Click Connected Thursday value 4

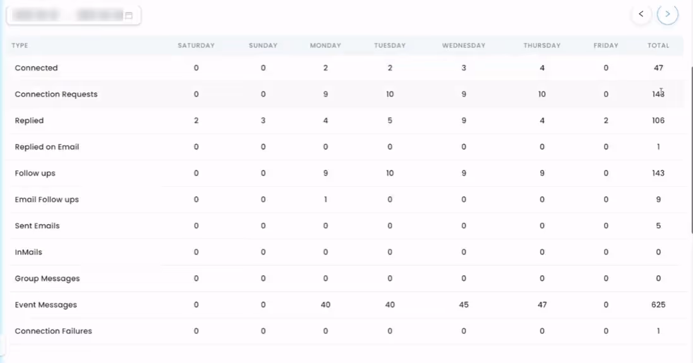click(542, 68)
